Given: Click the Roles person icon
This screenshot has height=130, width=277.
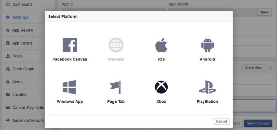Looking at the screenshot, I should (8, 56).
